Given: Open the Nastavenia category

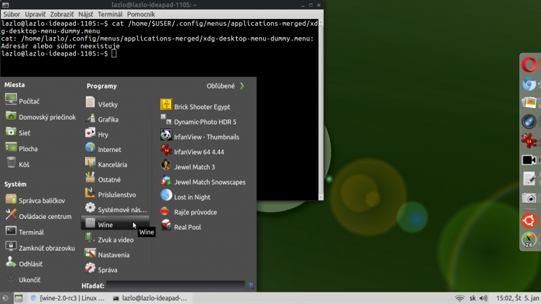Looking at the screenshot, I should [x=115, y=255].
